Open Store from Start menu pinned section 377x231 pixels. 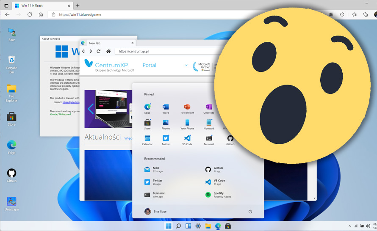tap(147, 124)
